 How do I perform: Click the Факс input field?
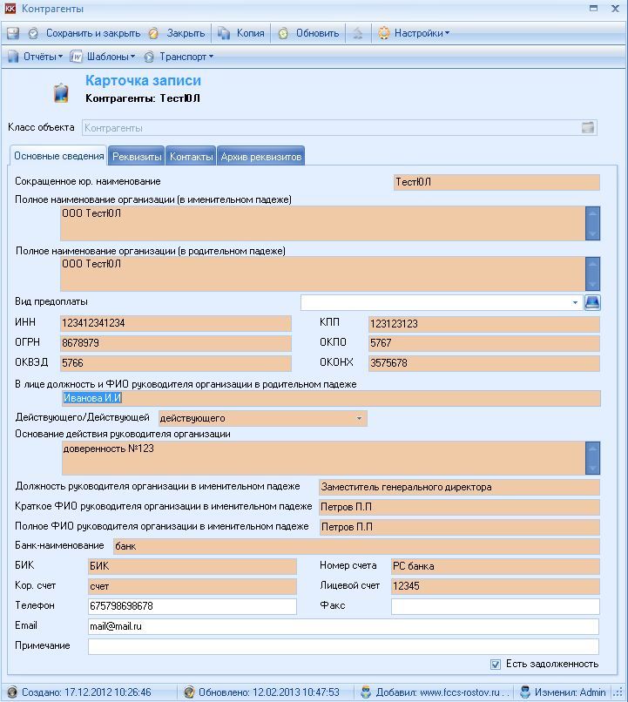496,607
